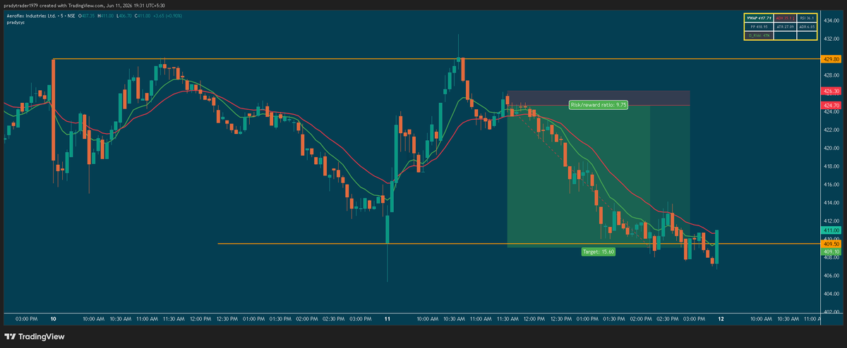The image size is (847, 348).
Task: Click the RSI 36.1 table cell
Action: tap(807, 18)
